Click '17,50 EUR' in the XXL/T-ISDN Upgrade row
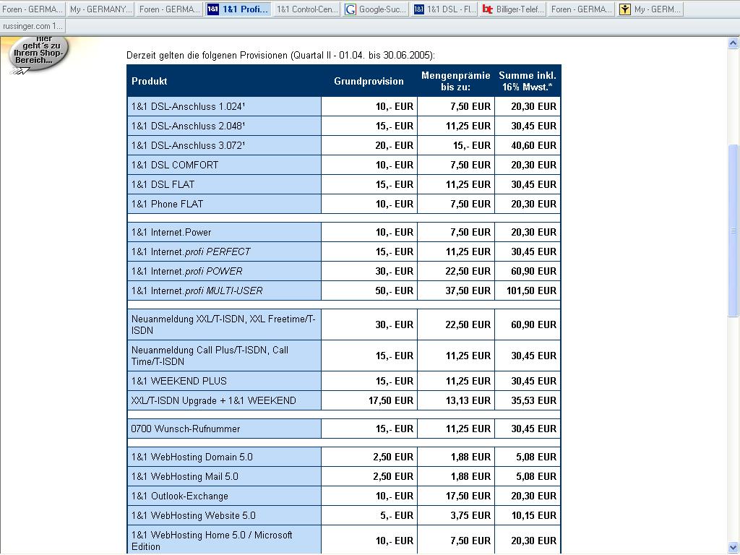 tap(391, 400)
